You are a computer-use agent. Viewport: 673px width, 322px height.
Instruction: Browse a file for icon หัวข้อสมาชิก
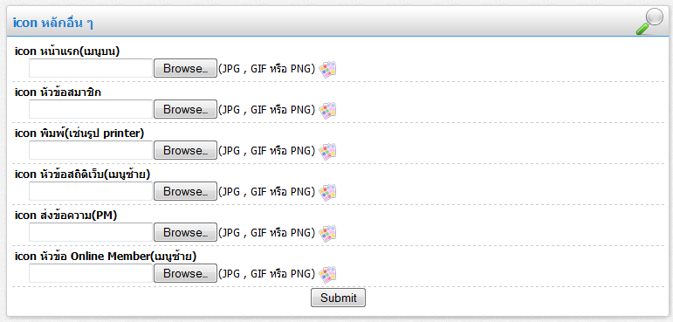(185, 109)
